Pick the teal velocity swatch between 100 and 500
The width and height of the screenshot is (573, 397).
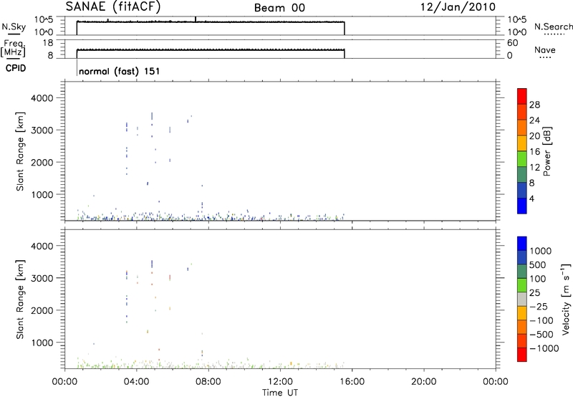click(x=522, y=272)
